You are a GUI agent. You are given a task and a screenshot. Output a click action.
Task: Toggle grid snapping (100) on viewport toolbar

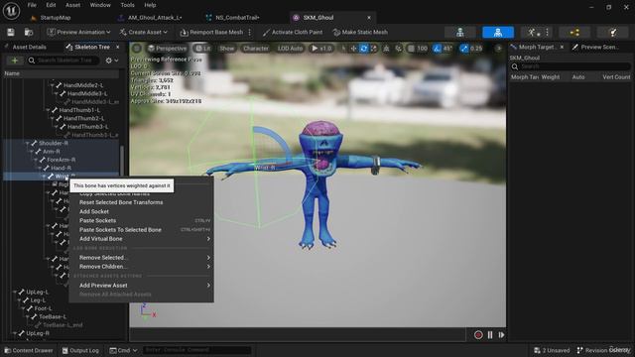[x=411, y=49]
